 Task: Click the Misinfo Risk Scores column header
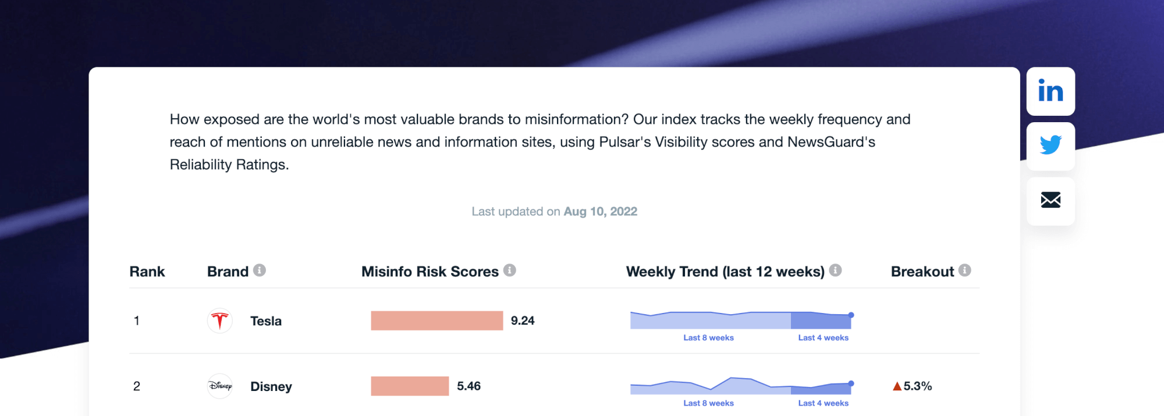pos(430,272)
